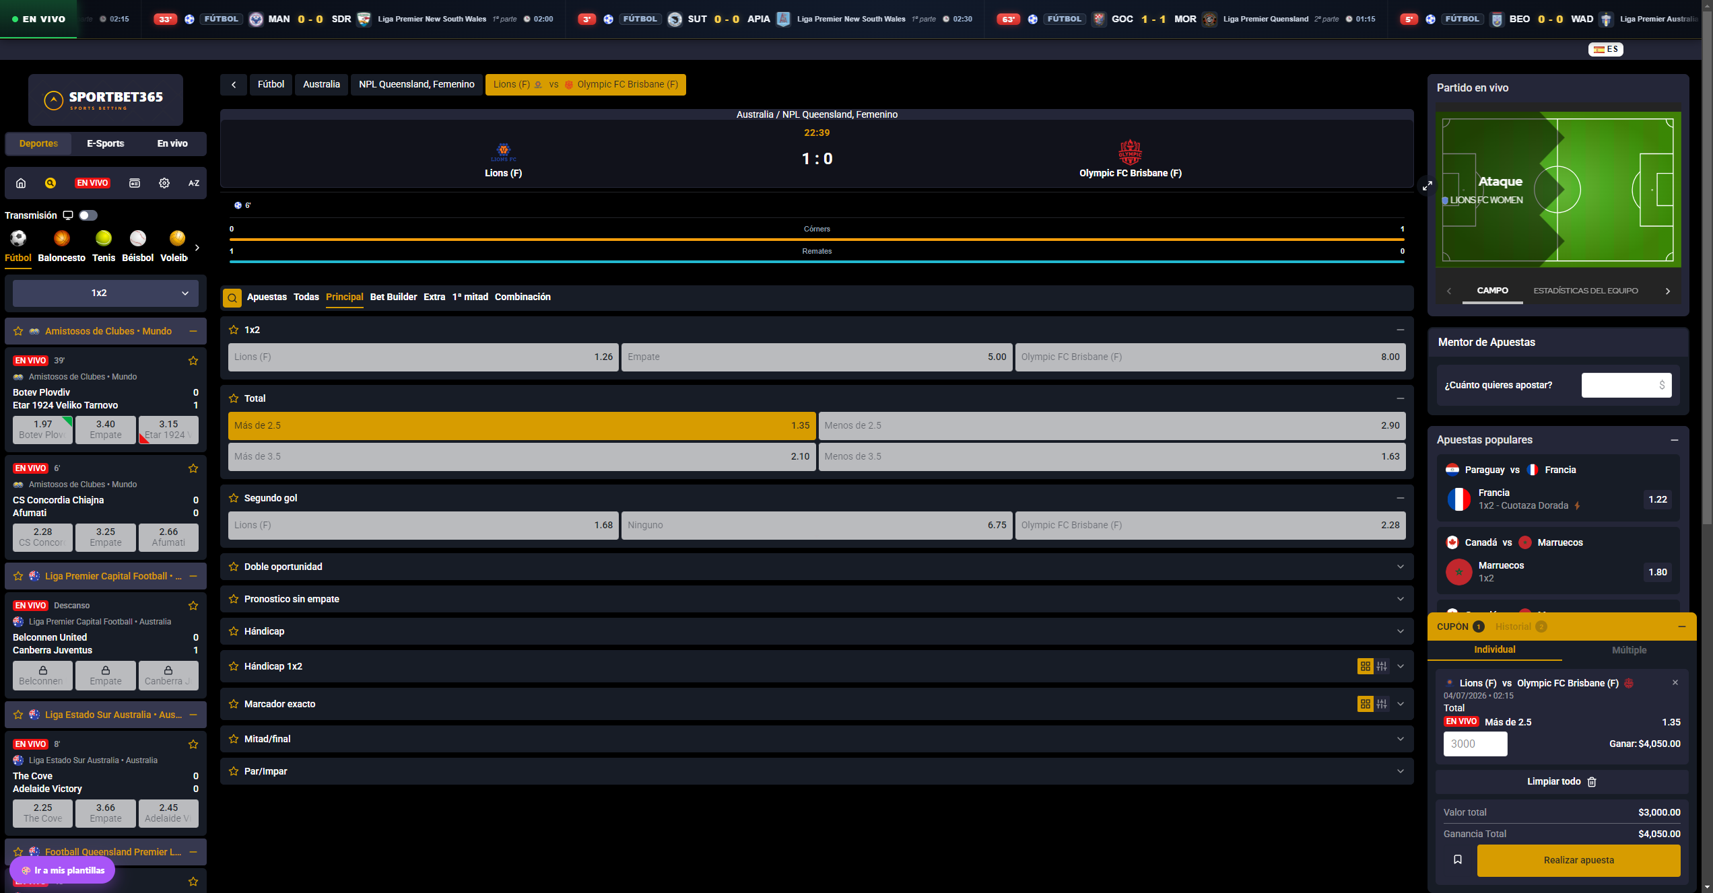
Task: Minimize the Cupón panel
Action: click(1682, 627)
